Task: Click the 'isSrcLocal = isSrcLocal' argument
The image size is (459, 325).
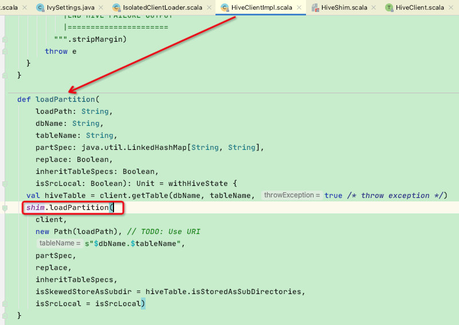Action: [88, 304]
